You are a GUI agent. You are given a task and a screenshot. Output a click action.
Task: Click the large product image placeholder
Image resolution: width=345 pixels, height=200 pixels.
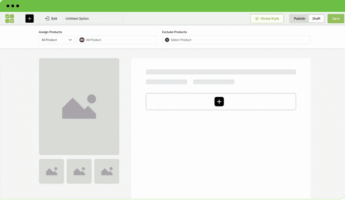click(79, 106)
